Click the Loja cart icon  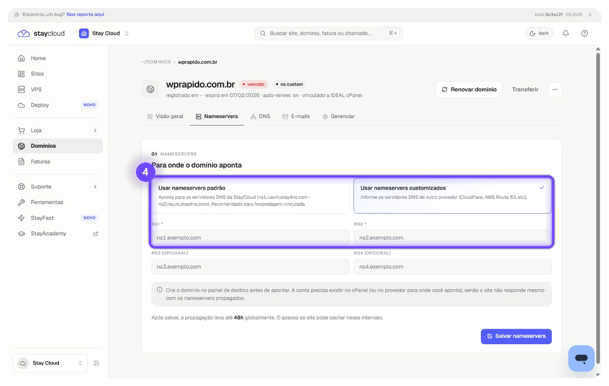point(21,130)
